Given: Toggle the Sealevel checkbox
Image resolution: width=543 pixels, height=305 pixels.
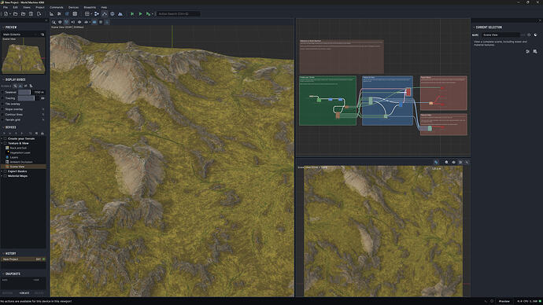Looking at the screenshot, I should pyautogui.click(x=3, y=92).
